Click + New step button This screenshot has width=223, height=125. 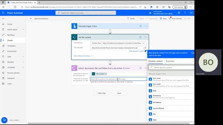pos(101,93)
